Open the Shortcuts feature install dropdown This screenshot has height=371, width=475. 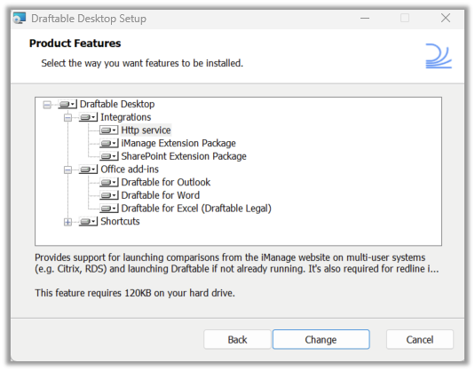tap(88, 221)
